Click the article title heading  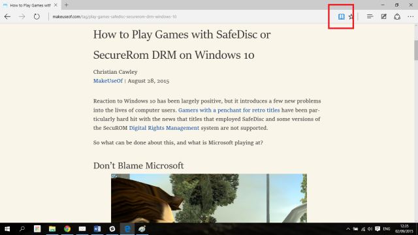pos(182,44)
